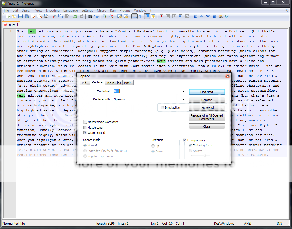Click the Copy toolbar icon

[x=60, y=16]
